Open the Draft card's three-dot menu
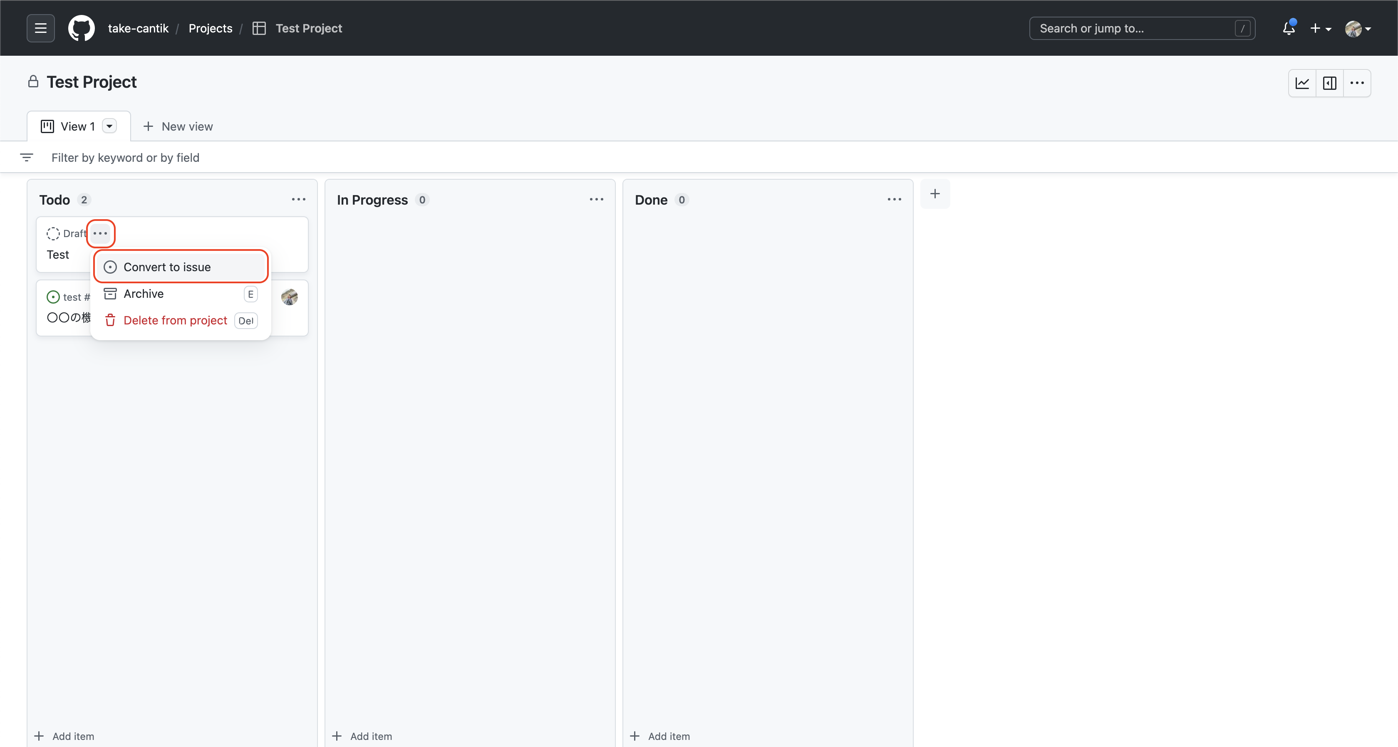1398x747 pixels. click(x=100, y=233)
